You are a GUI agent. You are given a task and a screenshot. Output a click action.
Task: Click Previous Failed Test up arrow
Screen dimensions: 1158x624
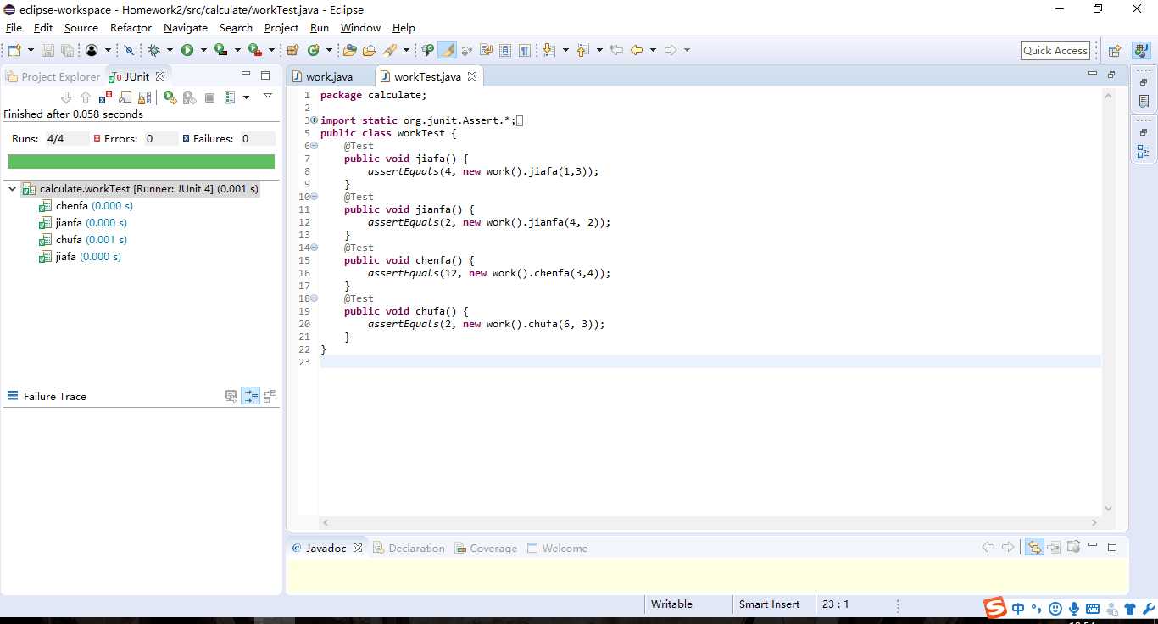tap(86, 97)
